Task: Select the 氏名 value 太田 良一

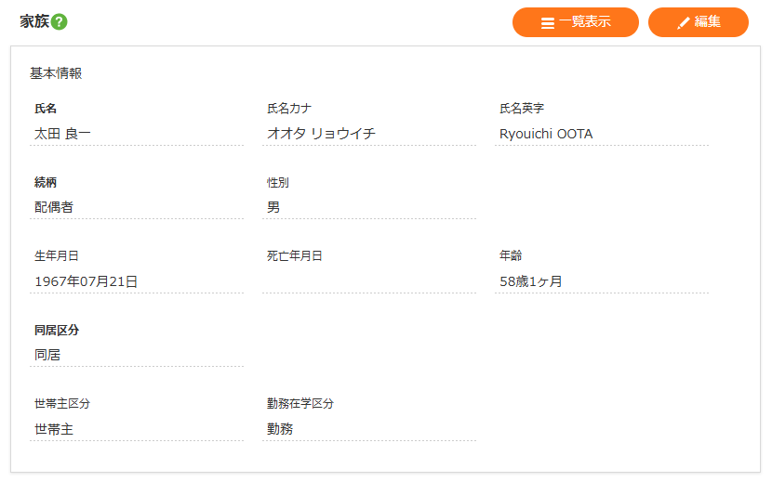Action: (63, 134)
